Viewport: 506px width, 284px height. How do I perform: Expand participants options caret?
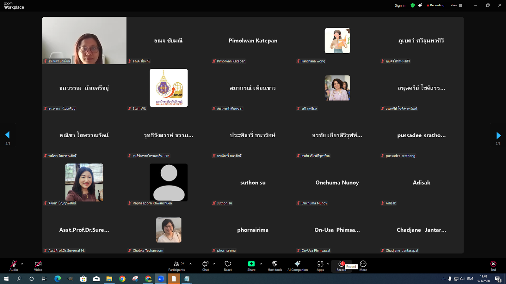coord(190,264)
